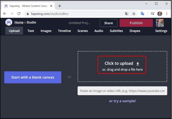The width and height of the screenshot is (172, 119).
Task: Click Start with a blank canvas
Action: click(33, 77)
